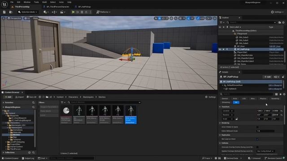Open the Edit menu
Image resolution: width=287 pixels, height=161 pixels.
coord(18,2)
